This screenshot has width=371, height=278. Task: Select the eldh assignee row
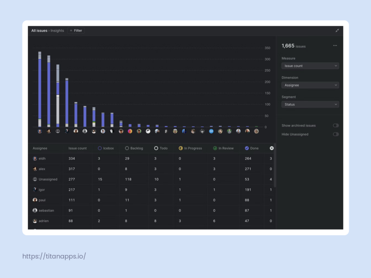click(151, 158)
